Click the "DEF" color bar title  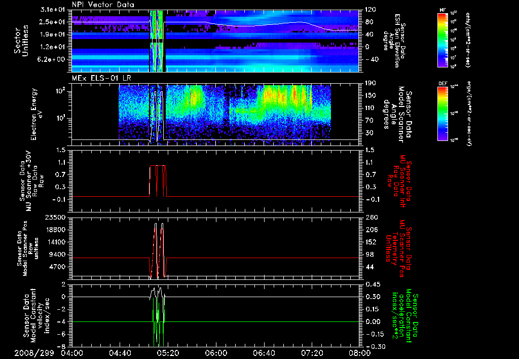click(x=442, y=84)
